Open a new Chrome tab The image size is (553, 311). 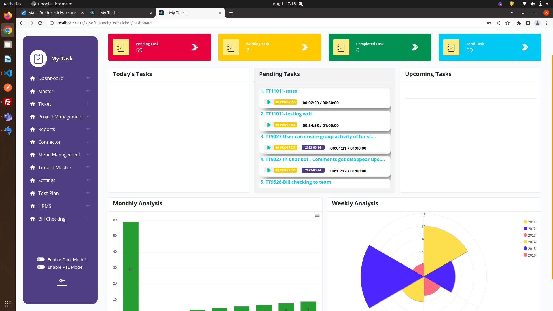[x=231, y=13]
